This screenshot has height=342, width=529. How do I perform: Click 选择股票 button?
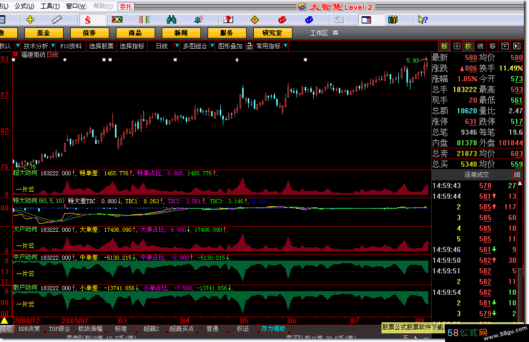tap(101, 46)
